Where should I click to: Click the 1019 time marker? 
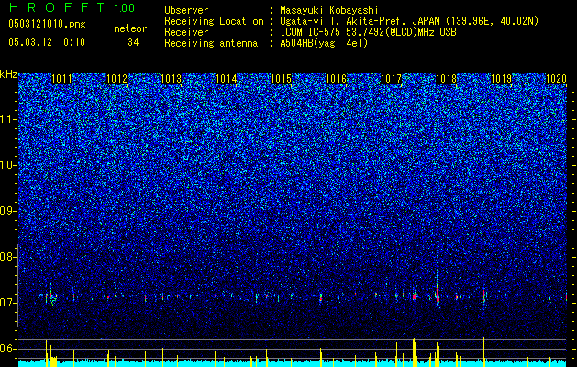(501, 79)
